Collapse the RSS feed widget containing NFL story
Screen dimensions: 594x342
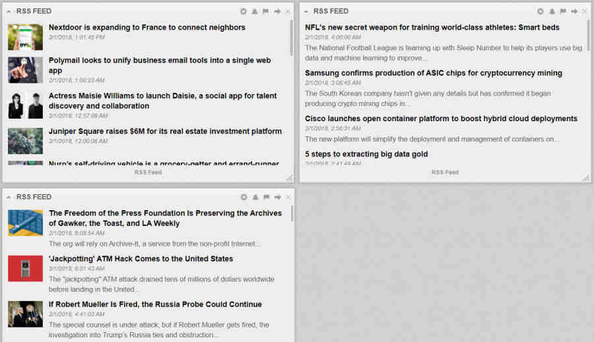pos(306,12)
